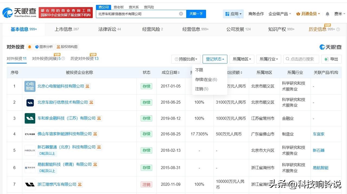Export the table with 导出 button
Image resolution: width=347 pixels, height=194 pixels.
click(x=331, y=59)
